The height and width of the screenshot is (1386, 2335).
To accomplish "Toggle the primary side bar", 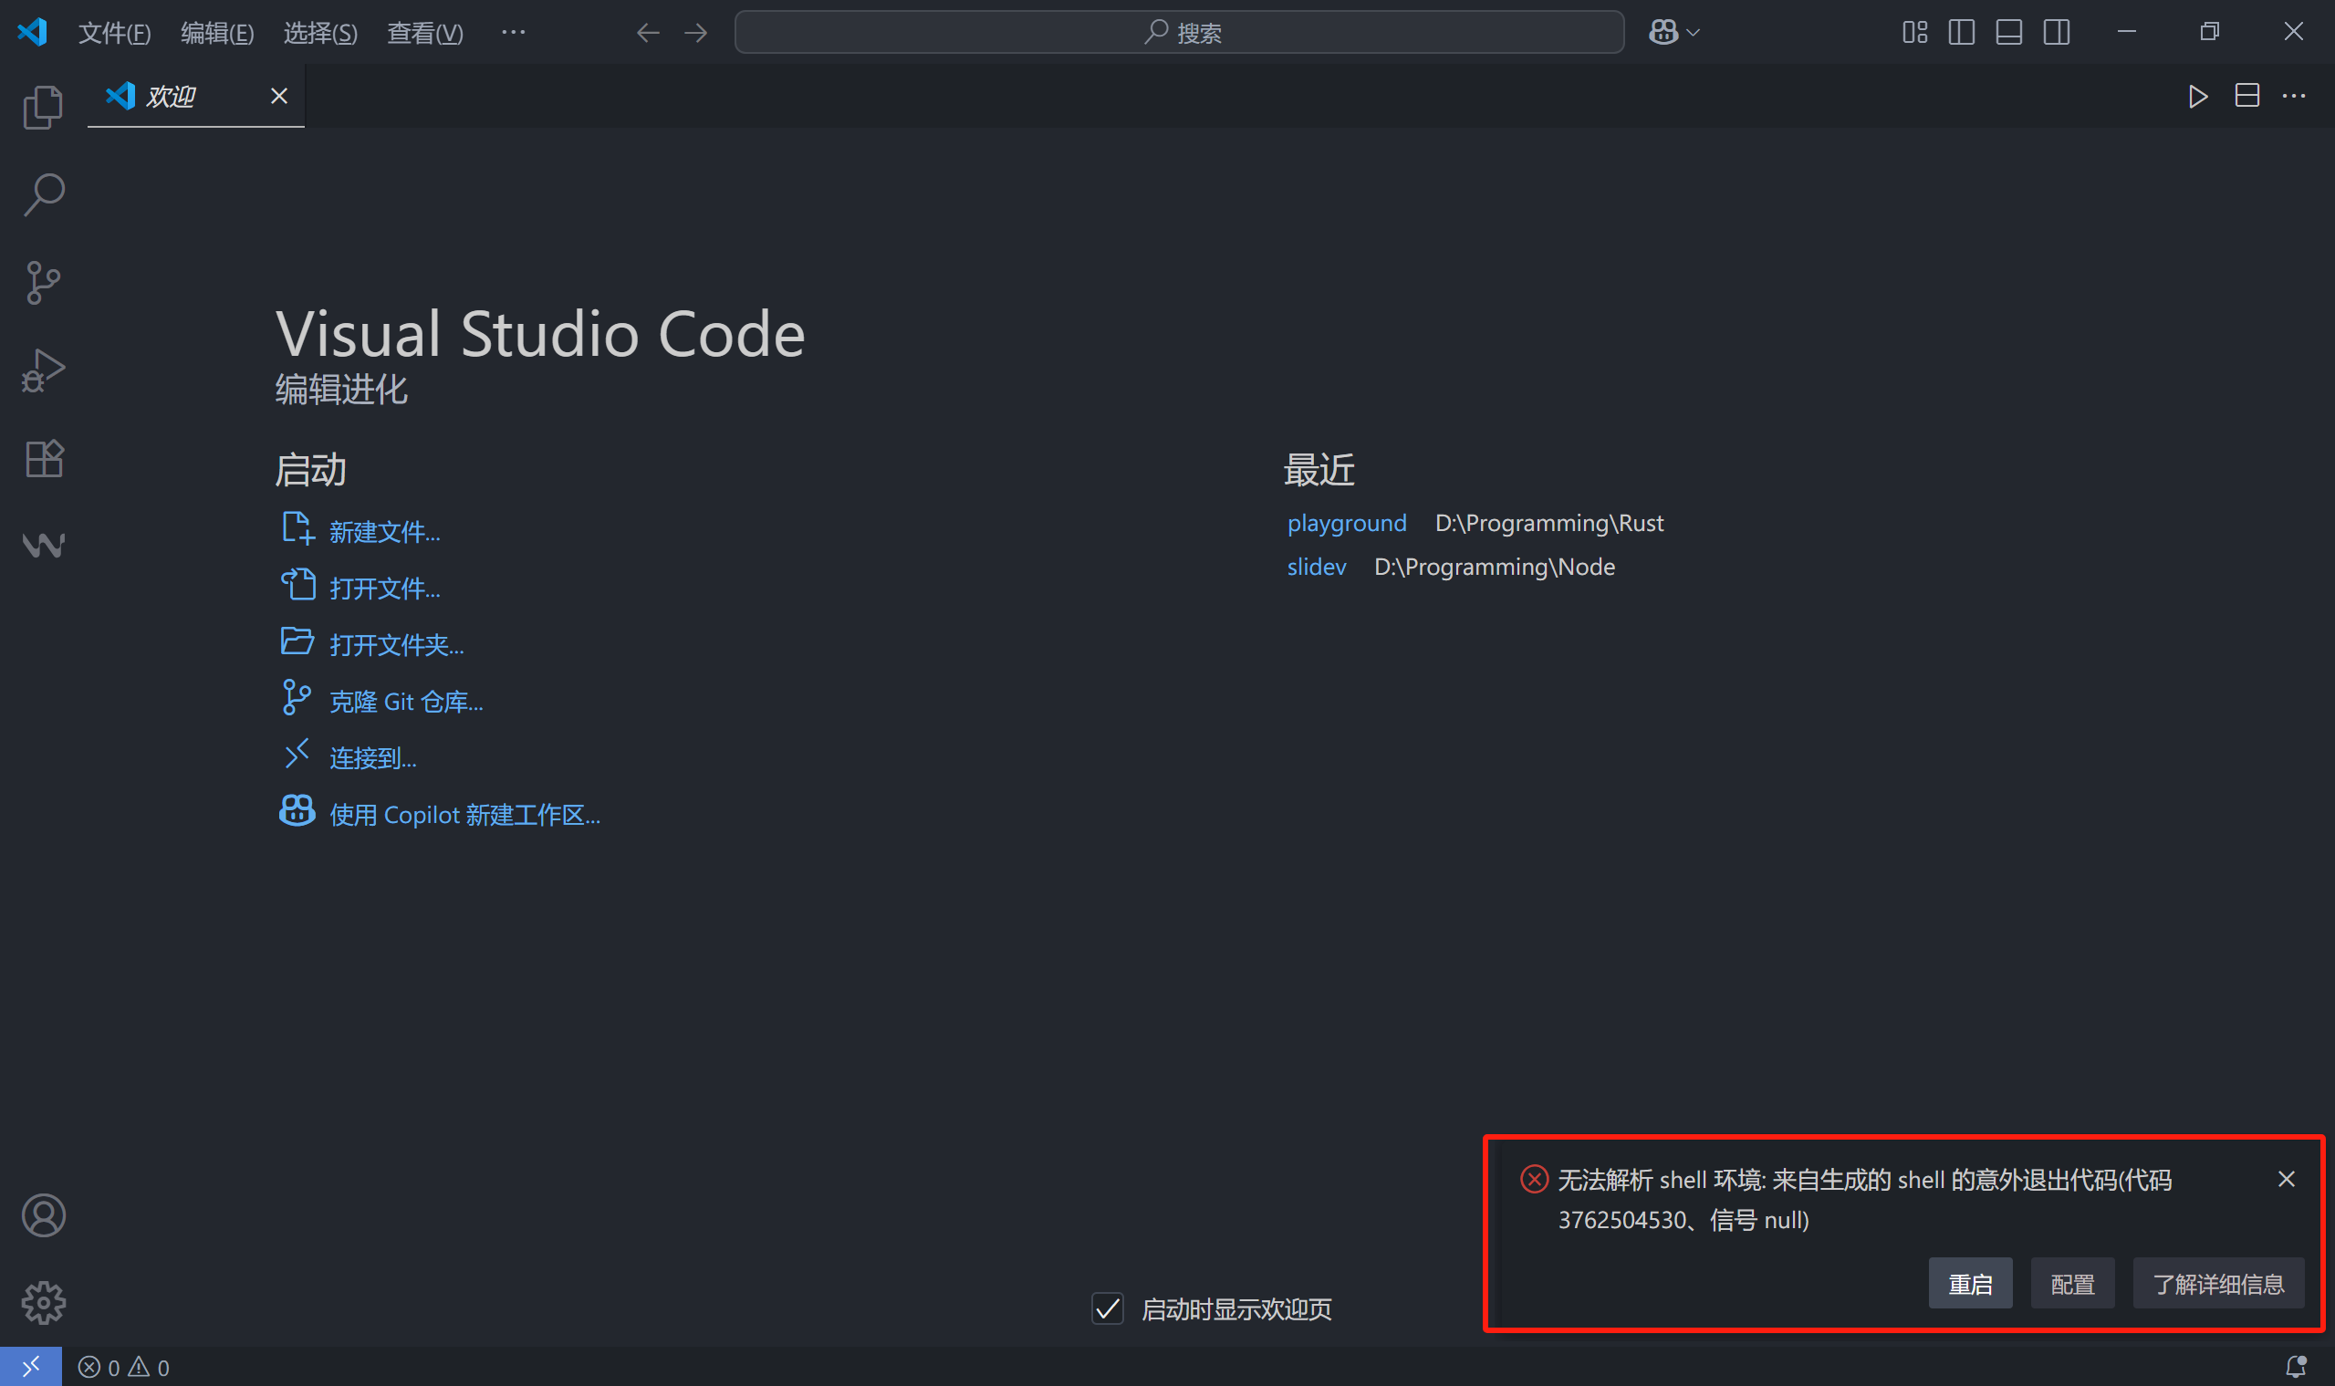I will click(1962, 33).
